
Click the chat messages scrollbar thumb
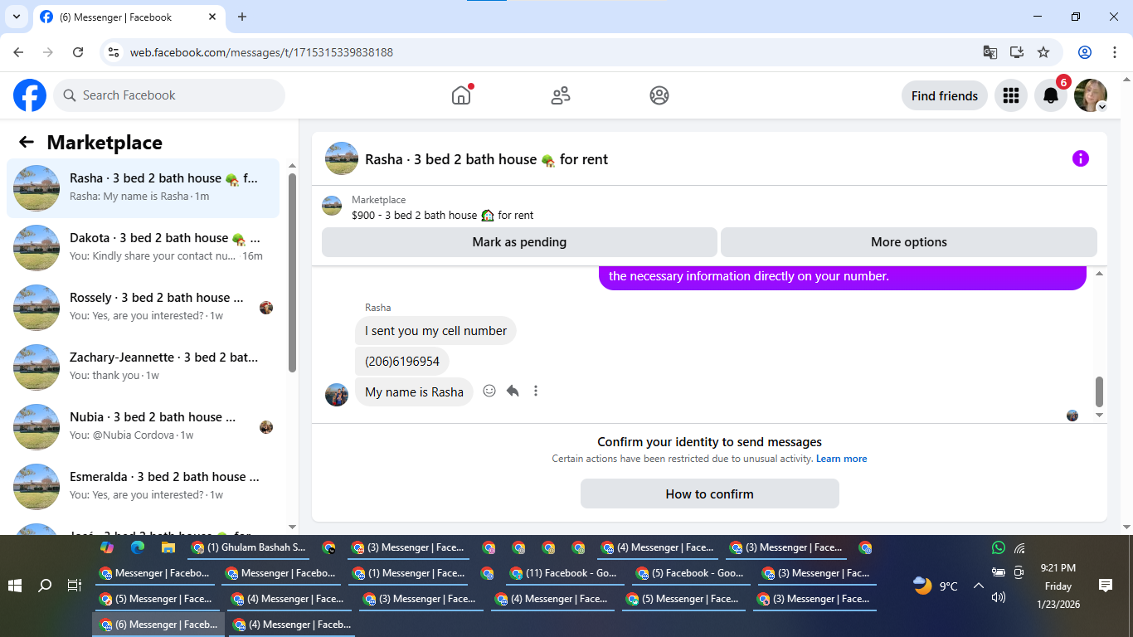[1100, 391]
